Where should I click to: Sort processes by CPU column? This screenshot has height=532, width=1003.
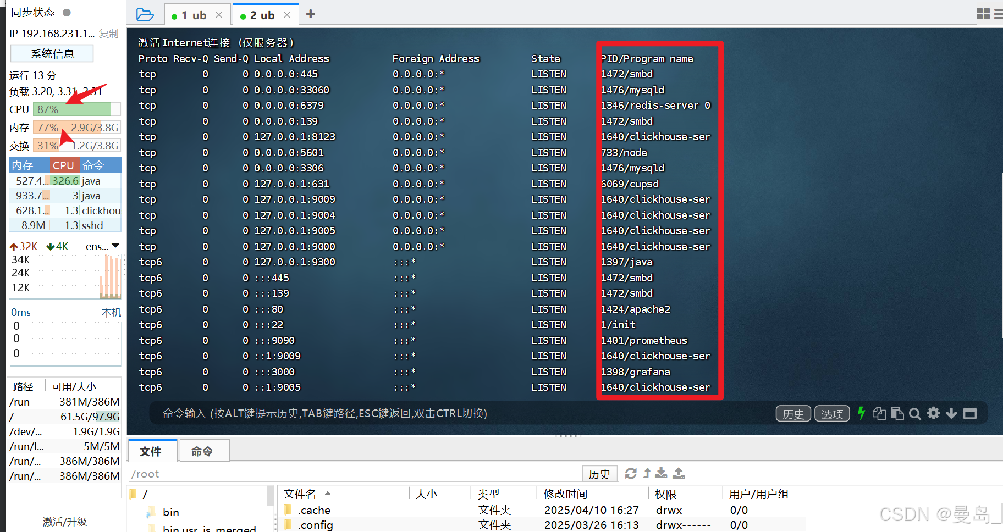click(x=64, y=165)
